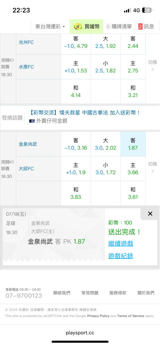This screenshot has height=346, width=160.
Task: Open the 遊戲紀錄 link
Action: click(121, 256)
